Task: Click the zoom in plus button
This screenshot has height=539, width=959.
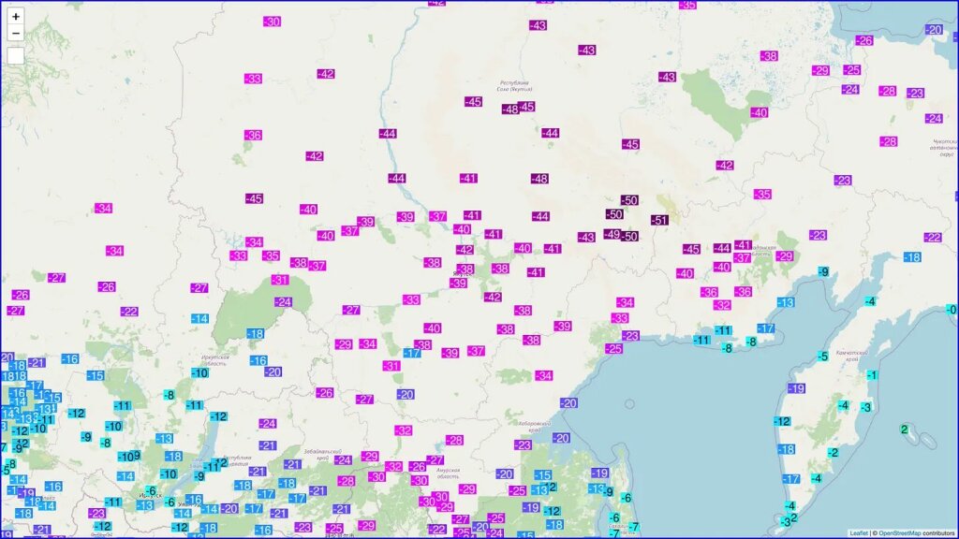Action: click(x=16, y=16)
